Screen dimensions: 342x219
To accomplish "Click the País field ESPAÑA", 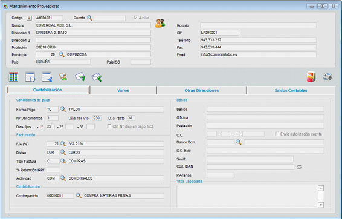I will [x=63, y=62].
